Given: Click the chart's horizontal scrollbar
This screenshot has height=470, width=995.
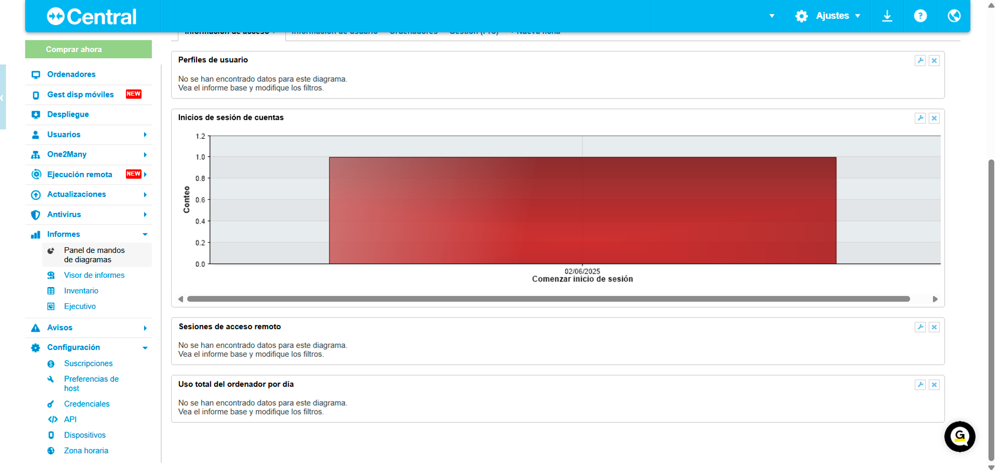Looking at the screenshot, I should (x=548, y=299).
